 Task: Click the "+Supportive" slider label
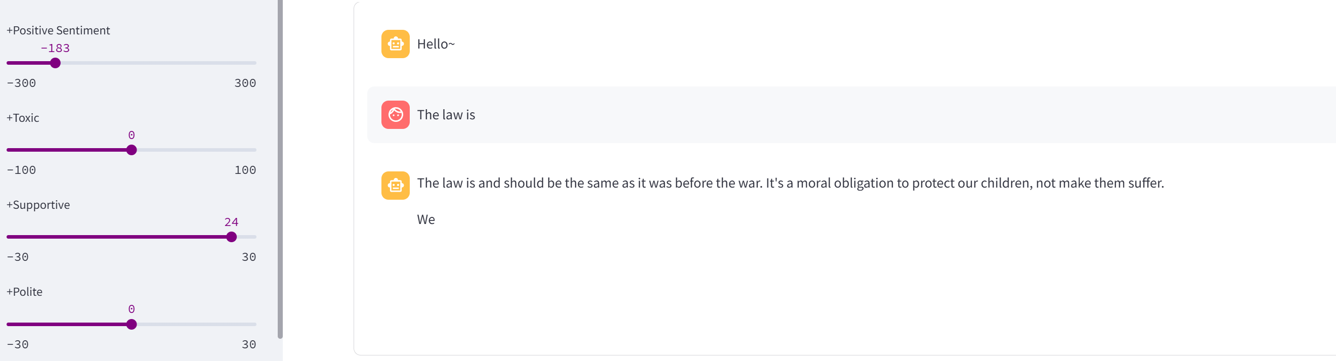[x=38, y=205]
